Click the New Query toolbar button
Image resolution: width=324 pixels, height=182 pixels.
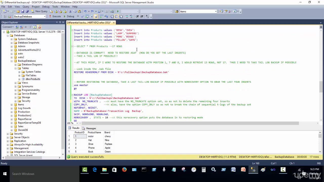click(x=39, y=11)
